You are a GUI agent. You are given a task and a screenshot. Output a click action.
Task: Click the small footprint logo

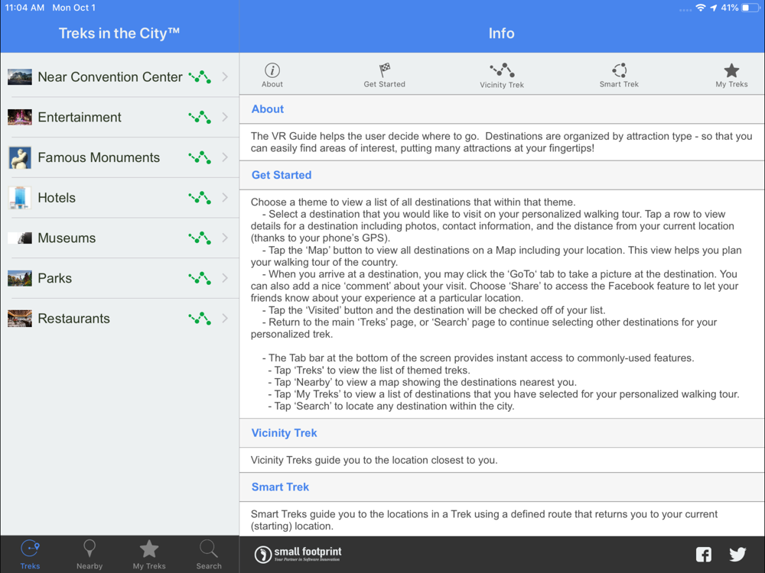pyautogui.click(x=298, y=554)
